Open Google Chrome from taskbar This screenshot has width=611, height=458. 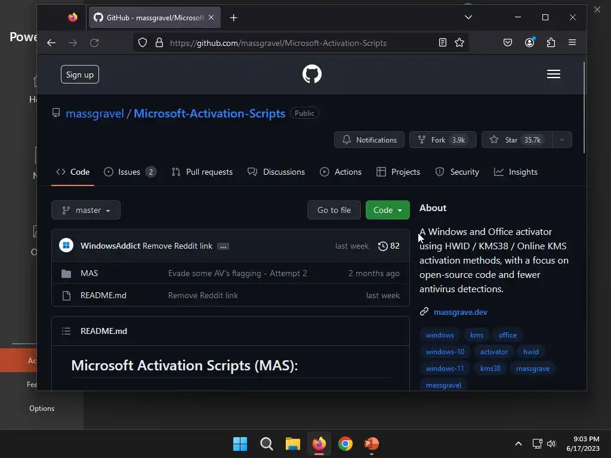345,444
